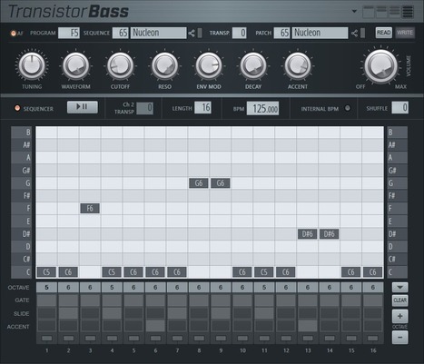The image size is (424, 364).
Task: Click the OCTAVE cell for step 1
Action: (46, 288)
